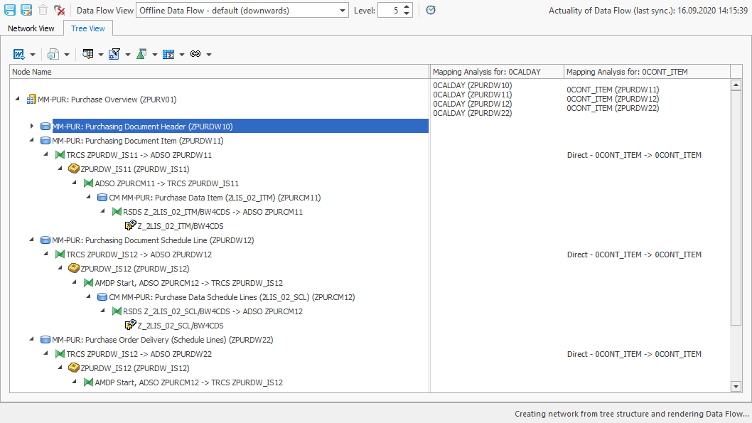Click the discard changes red X icon
The image size is (752, 423).
point(60,10)
